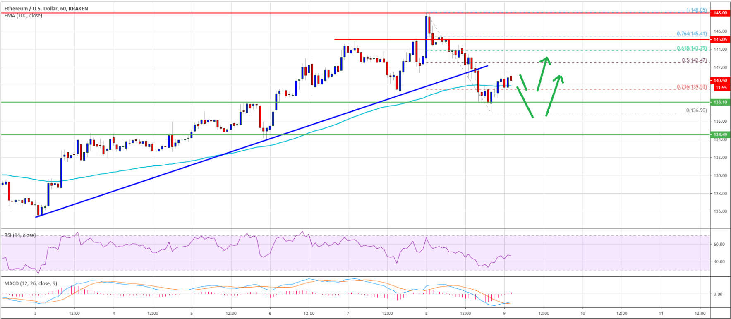Screen dimensions: 731x319
Task: Click the 11:55 countdown tag
Action: click(x=720, y=88)
